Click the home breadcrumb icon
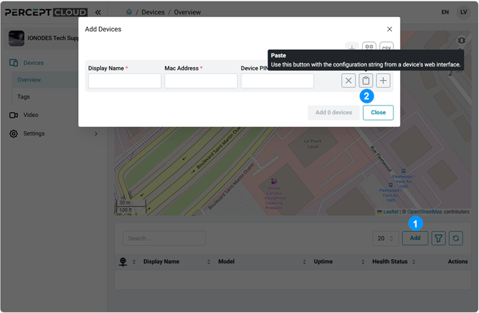479x313 pixels. [x=129, y=12]
